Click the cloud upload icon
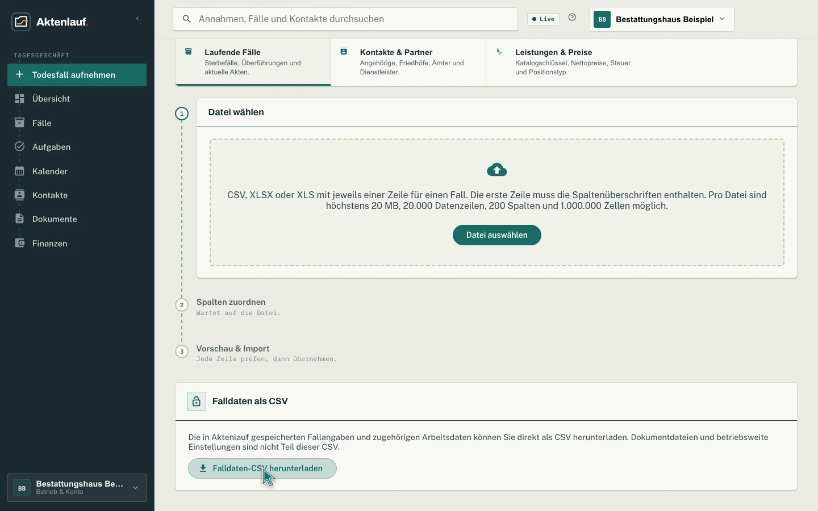This screenshot has width=818, height=511. coord(497,170)
